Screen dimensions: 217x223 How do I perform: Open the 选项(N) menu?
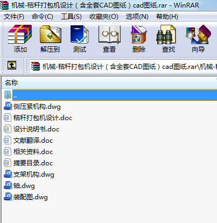pos(137,17)
